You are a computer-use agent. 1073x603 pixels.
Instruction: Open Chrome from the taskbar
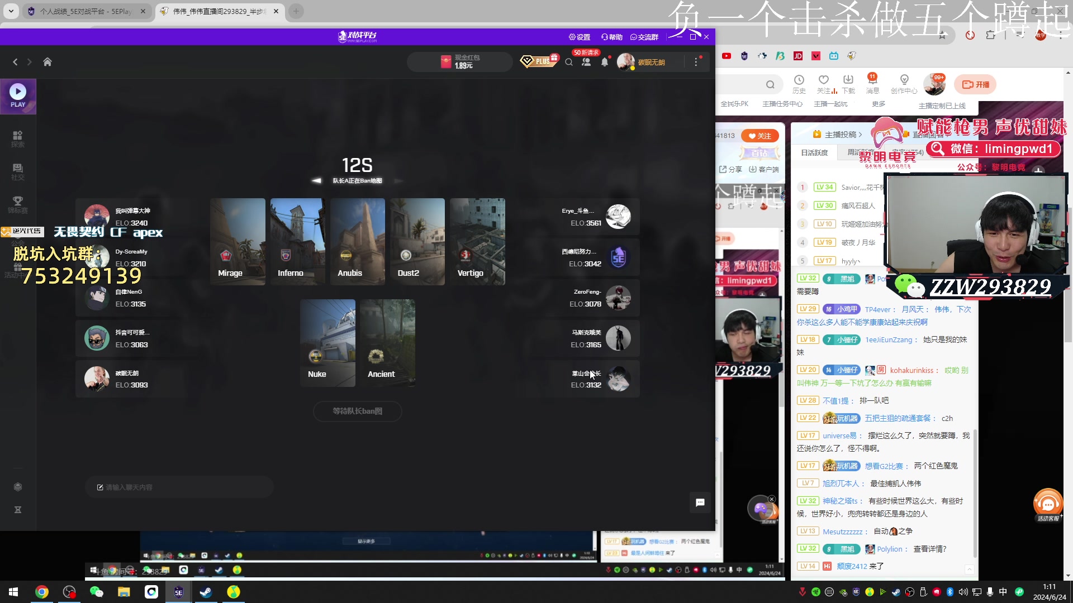[42, 592]
